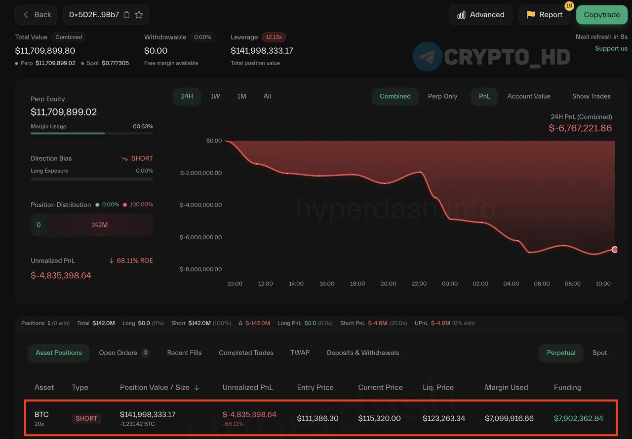This screenshot has height=439, width=632.
Task: Switch positions view to Spot
Action: coord(599,353)
